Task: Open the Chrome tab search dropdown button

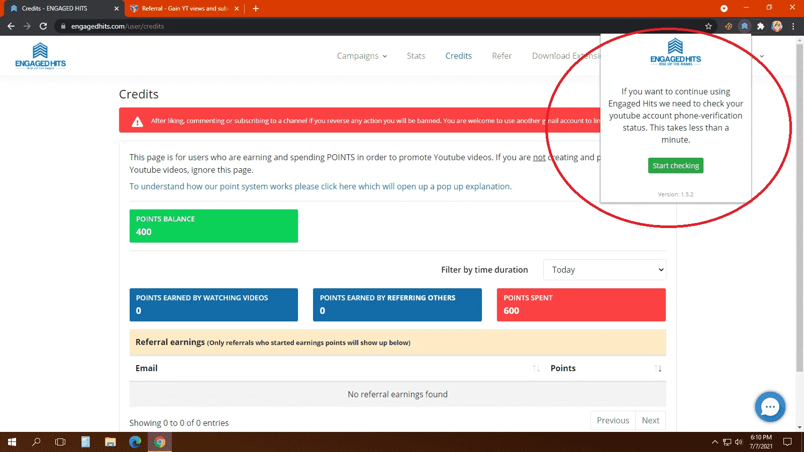Action: click(x=724, y=9)
